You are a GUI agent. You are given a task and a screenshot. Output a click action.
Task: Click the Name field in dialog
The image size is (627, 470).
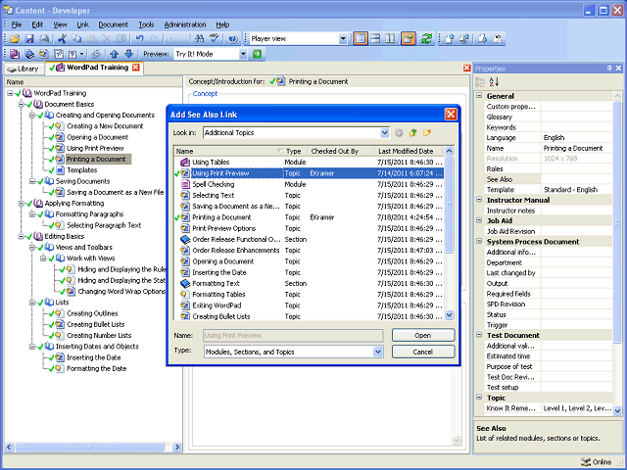click(293, 335)
